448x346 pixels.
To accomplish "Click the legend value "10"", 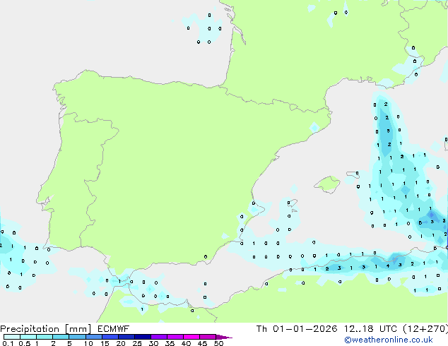I will pyautogui.click(x=88, y=343).
